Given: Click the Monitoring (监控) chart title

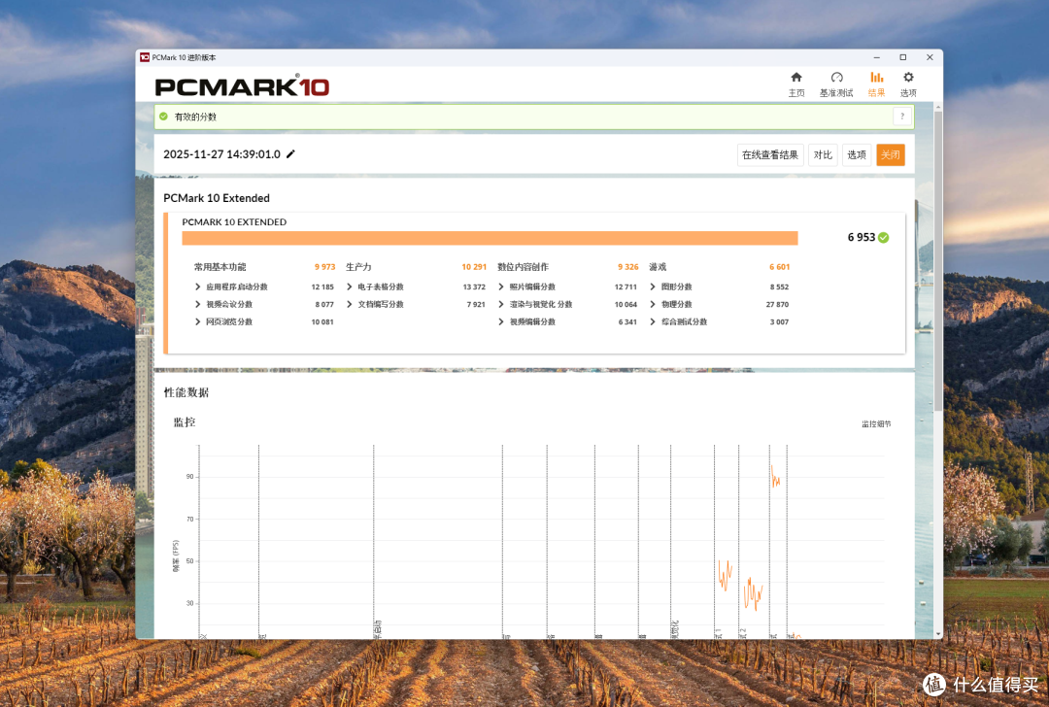Looking at the screenshot, I should [185, 422].
